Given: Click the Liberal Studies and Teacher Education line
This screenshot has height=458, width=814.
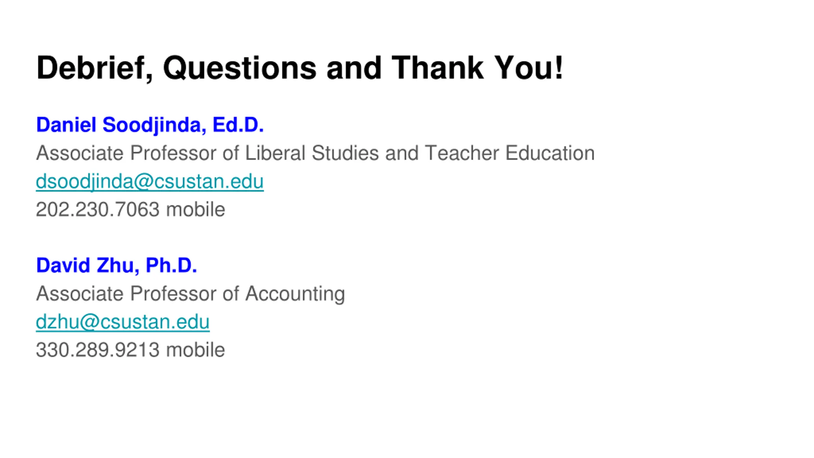Looking at the screenshot, I should pos(315,153).
